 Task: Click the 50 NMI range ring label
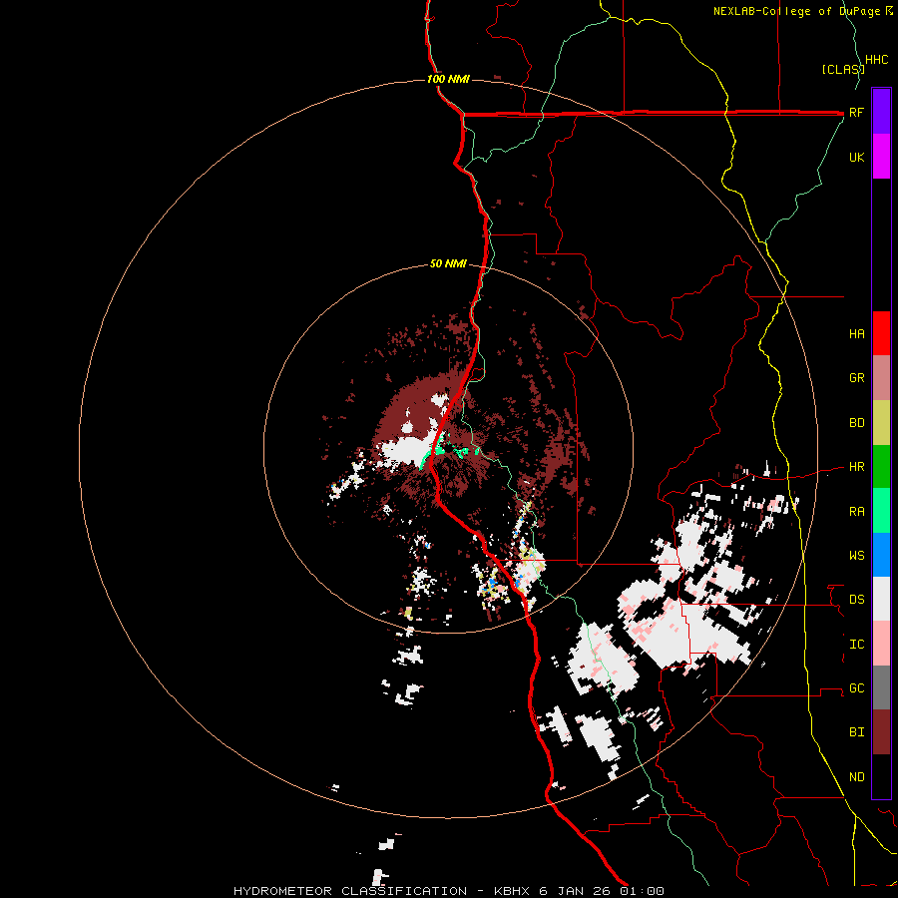448,264
